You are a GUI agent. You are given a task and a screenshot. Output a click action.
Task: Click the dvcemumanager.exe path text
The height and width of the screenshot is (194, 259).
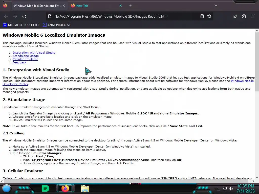tap(90, 160)
